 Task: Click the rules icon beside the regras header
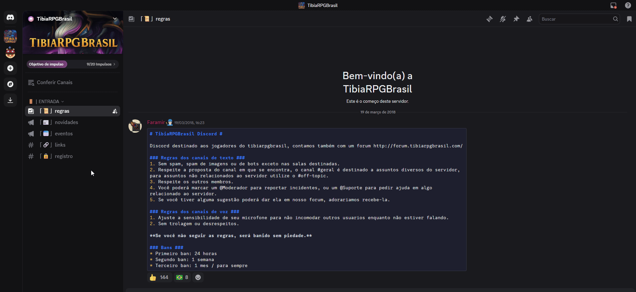click(x=131, y=19)
